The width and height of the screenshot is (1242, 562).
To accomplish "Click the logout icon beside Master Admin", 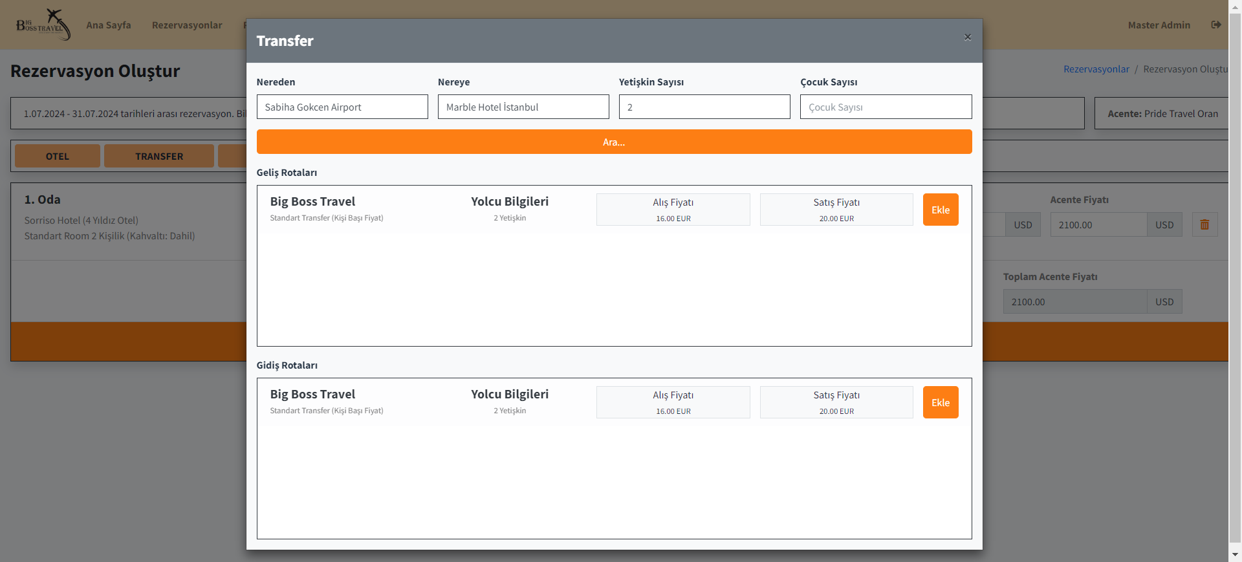I will pyautogui.click(x=1216, y=25).
